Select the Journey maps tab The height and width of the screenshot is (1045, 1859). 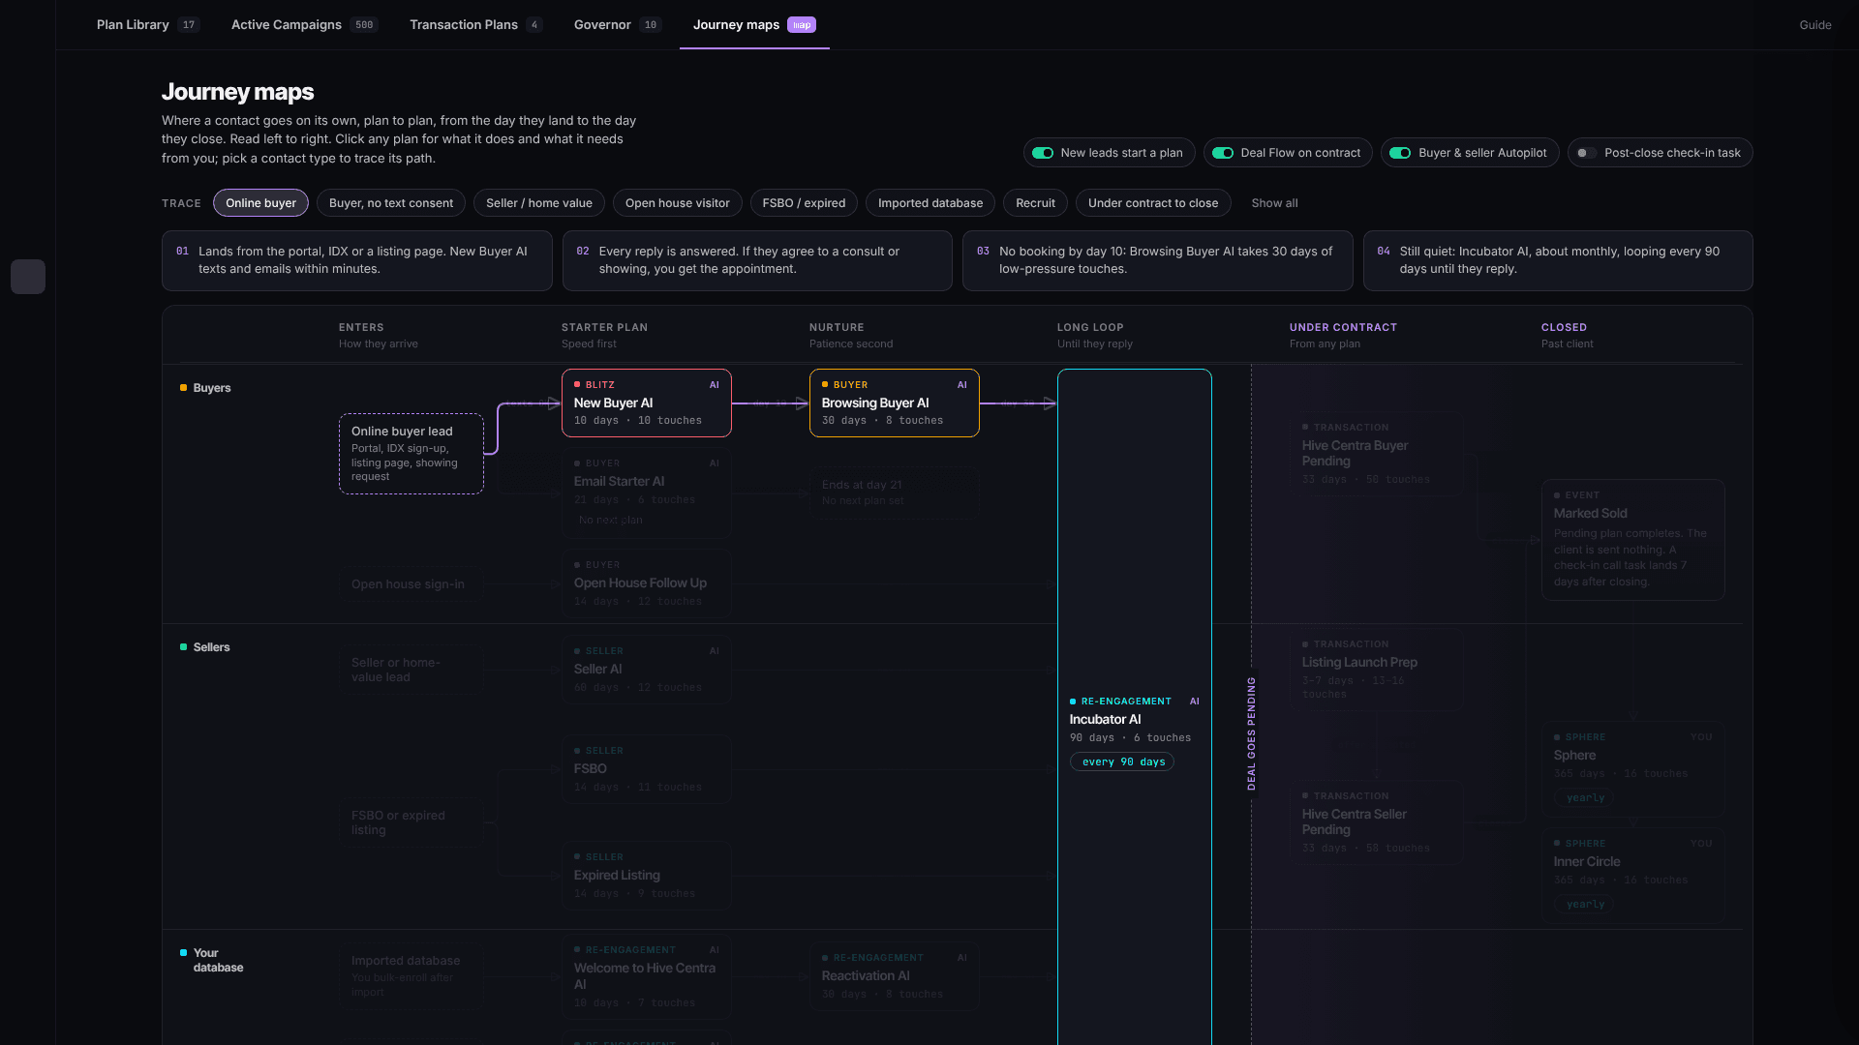click(754, 25)
